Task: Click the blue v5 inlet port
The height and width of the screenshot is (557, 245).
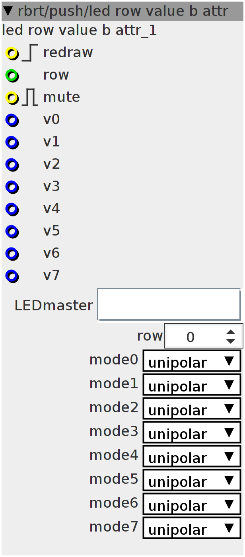Action: [12, 231]
